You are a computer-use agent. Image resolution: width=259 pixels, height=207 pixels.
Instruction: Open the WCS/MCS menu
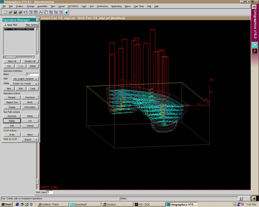[x=73, y=6]
